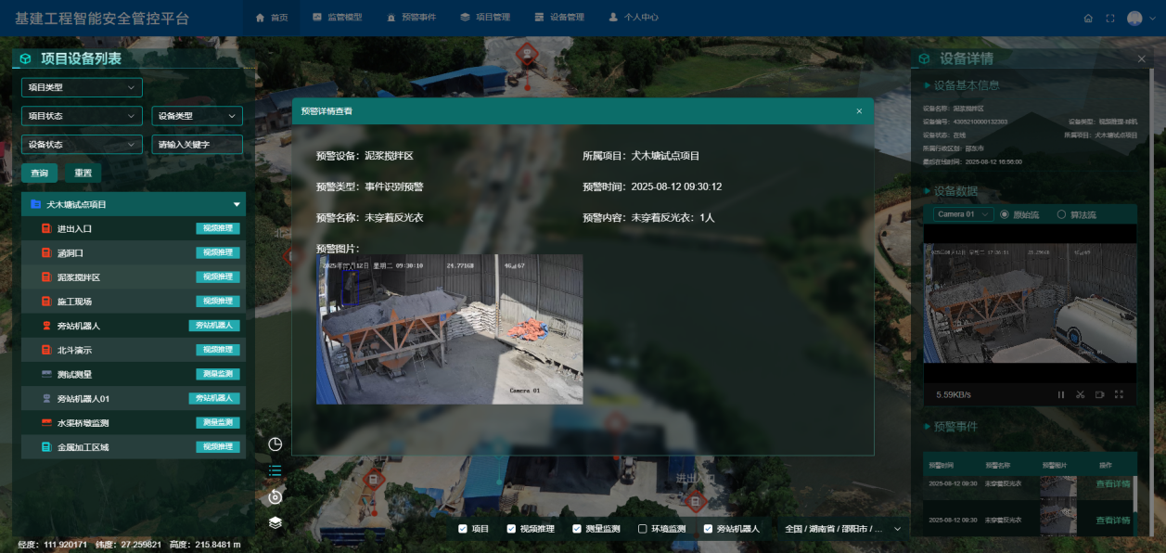The image size is (1166, 553).
Task: Uncheck the 视频推理 checkbox
Action: 511,529
